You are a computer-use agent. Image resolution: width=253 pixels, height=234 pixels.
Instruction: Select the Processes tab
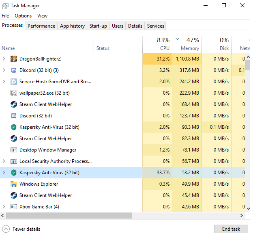pyautogui.click(x=13, y=25)
